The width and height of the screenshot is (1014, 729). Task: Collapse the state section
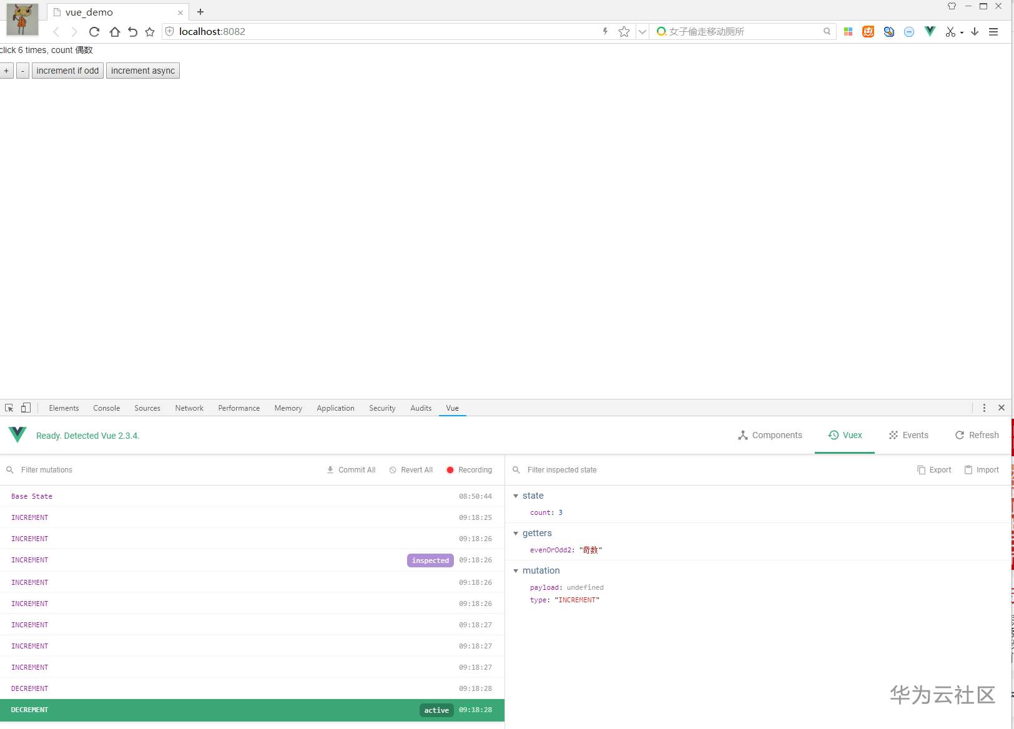516,496
